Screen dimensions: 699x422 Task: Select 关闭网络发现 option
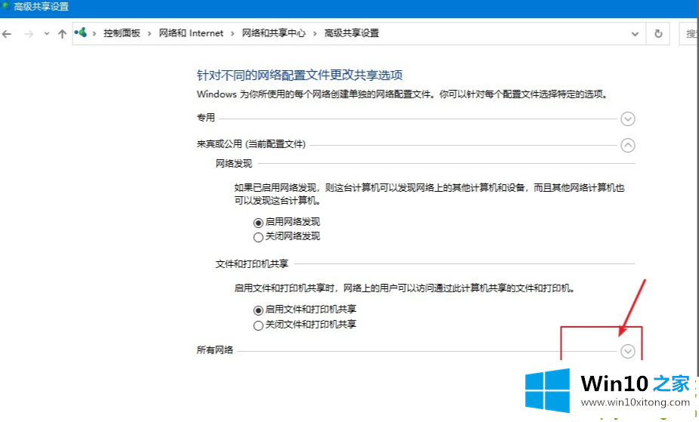(x=258, y=236)
